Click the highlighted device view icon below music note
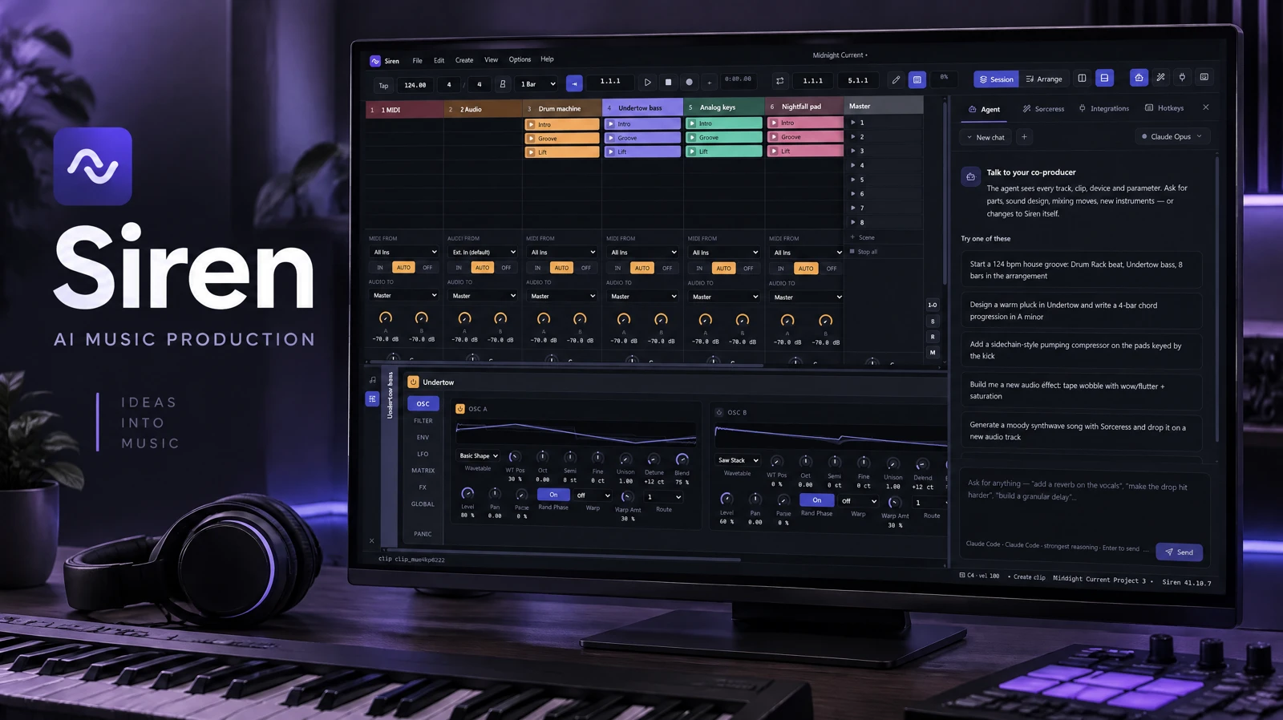This screenshot has height=720, width=1283. tap(372, 398)
